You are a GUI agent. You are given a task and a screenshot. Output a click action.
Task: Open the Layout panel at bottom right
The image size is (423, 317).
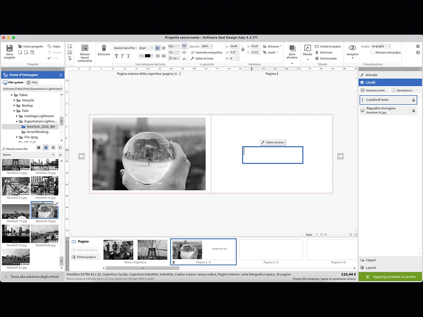[x=371, y=268]
